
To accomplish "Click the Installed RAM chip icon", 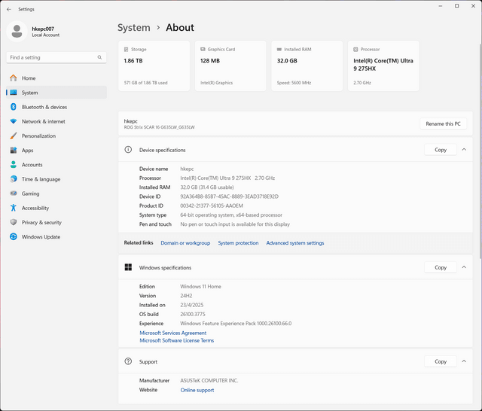I will [x=279, y=49].
